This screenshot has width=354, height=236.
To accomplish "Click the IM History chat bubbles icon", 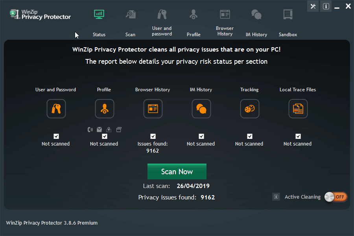I will pyautogui.click(x=201, y=109).
